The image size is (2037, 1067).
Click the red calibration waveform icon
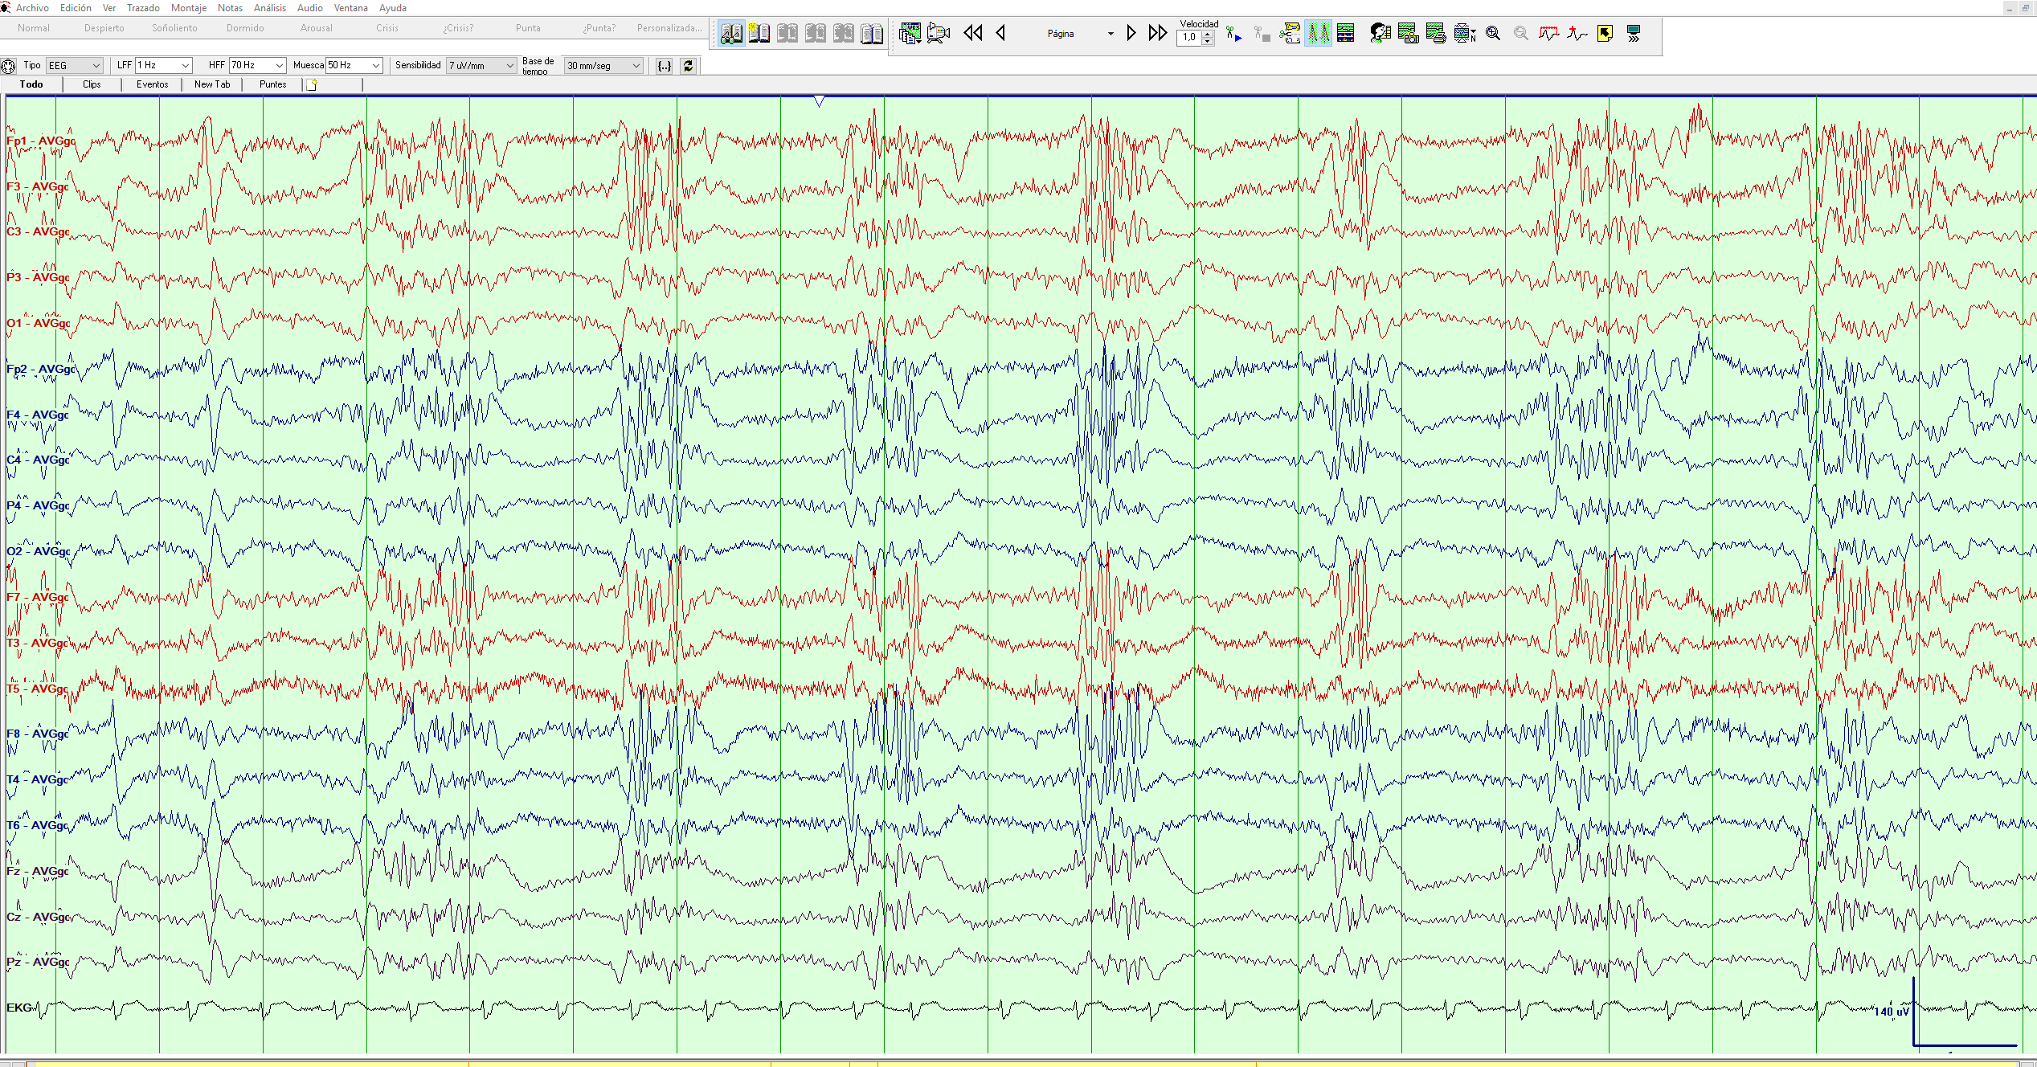(x=1549, y=34)
